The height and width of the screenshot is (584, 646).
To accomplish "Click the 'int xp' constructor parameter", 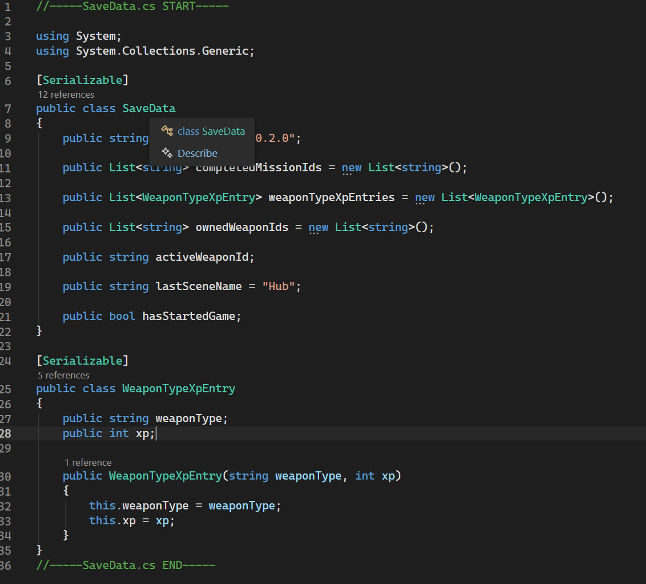I will click(375, 476).
